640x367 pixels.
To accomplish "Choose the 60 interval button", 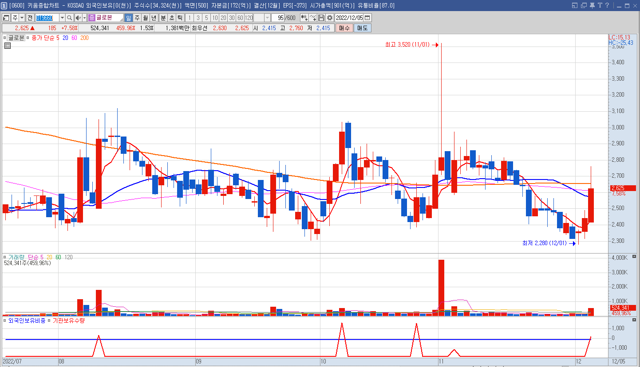I will coord(240,18).
